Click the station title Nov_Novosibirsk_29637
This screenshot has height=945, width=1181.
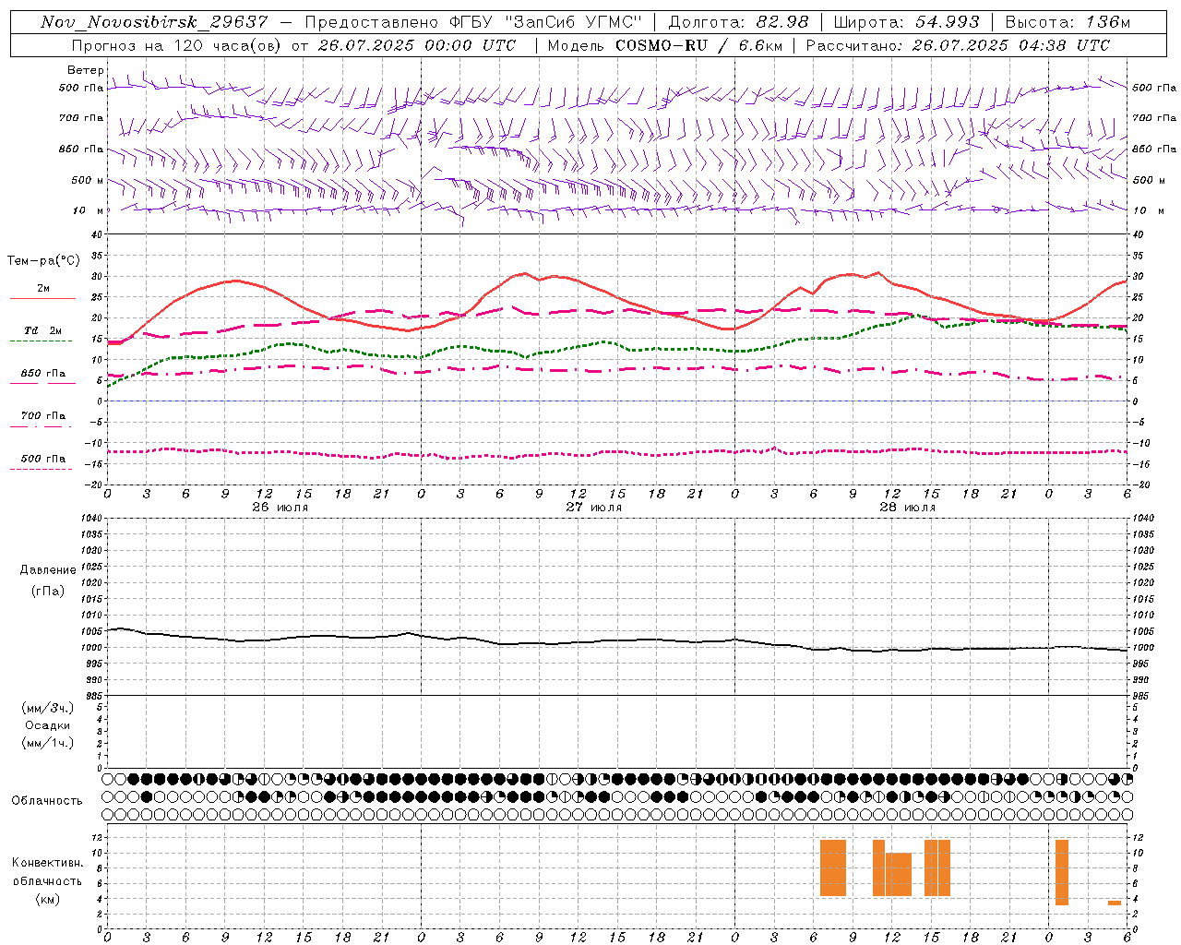[154, 22]
